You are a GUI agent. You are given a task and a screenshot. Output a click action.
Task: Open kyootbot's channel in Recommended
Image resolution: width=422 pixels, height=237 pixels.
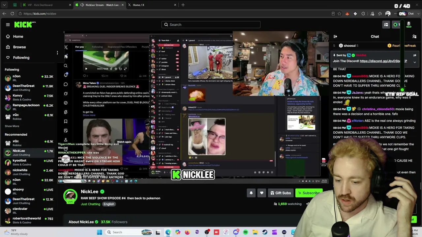click(x=29, y=162)
